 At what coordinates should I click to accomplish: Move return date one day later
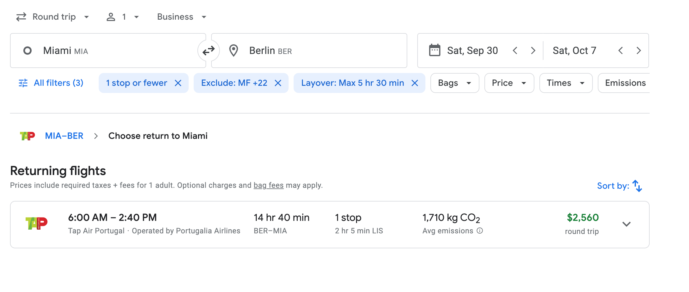[x=639, y=51]
